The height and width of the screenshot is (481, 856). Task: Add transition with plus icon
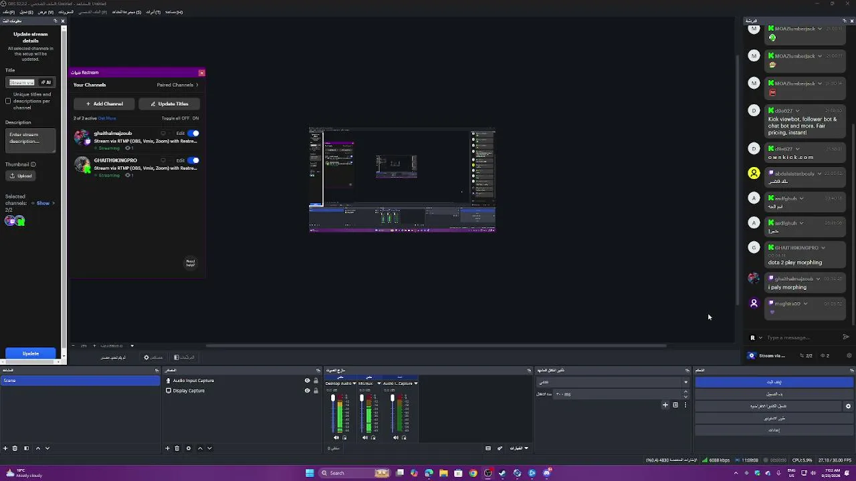tap(665, 405)
